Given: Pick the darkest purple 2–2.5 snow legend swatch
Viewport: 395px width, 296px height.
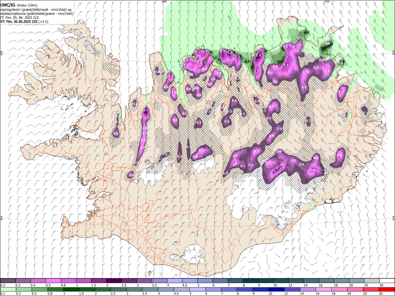Looking at the screenshot, I should click(114, 281).
